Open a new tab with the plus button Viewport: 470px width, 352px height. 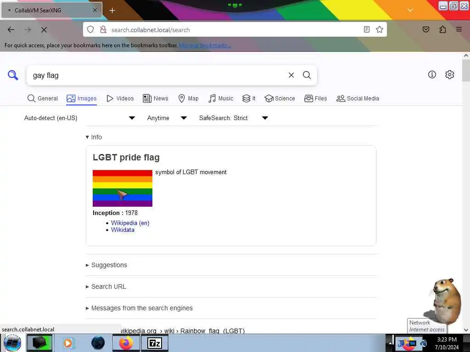tap(112, 11)
